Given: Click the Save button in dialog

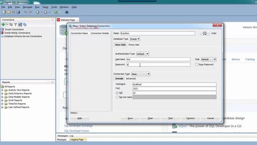Looking at the screenshot, I should point(130,118).
